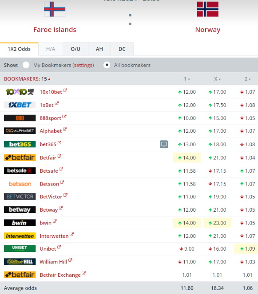
Task: Click external link icon beside 888sport
Action: tap(64, 116)
